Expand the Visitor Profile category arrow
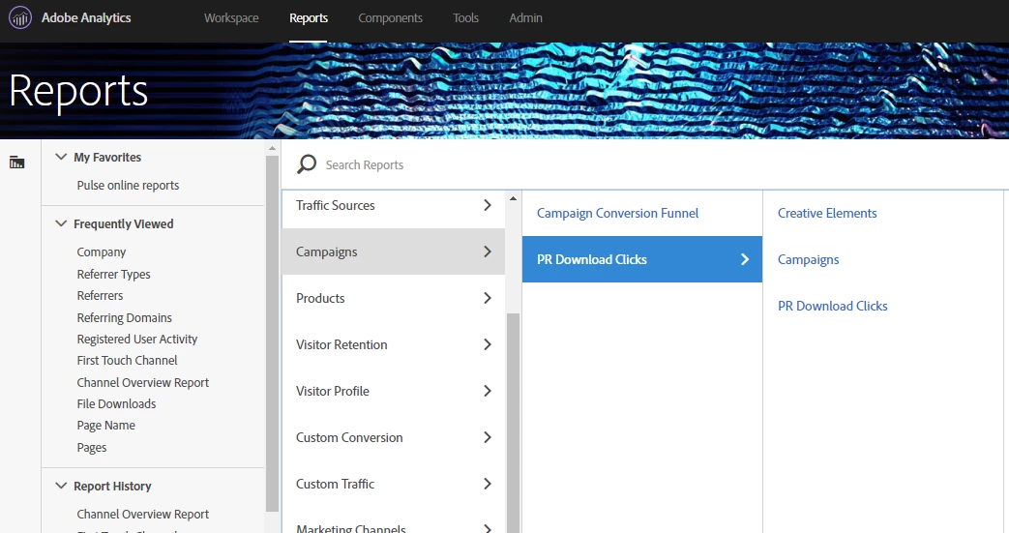1009x533 pixels. [488, 391]
